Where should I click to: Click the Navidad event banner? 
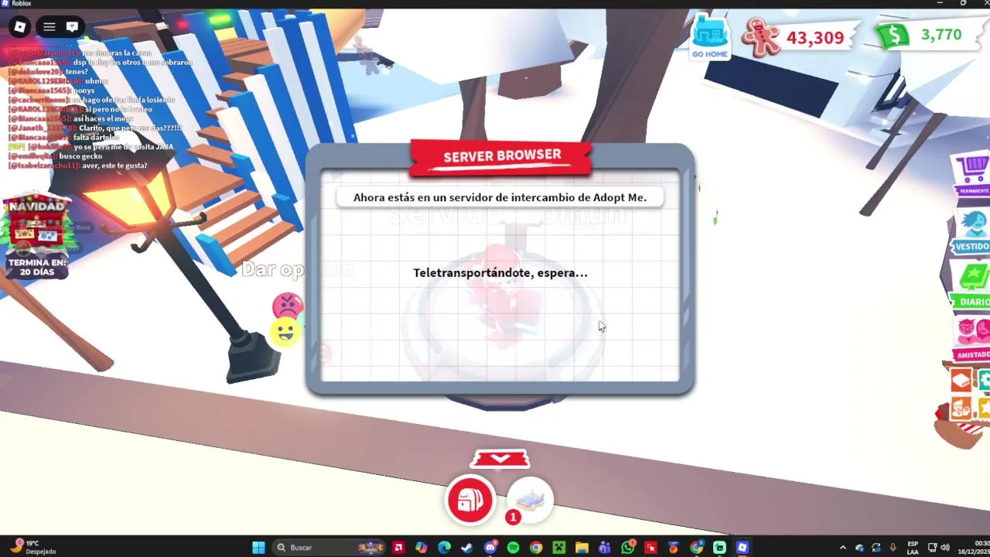click(36, 237)
